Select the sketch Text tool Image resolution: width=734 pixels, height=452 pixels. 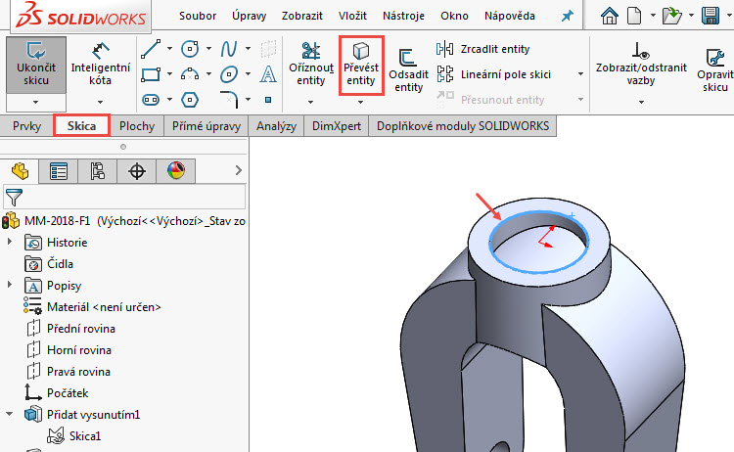pyautogui.click(x=268, y=74)
